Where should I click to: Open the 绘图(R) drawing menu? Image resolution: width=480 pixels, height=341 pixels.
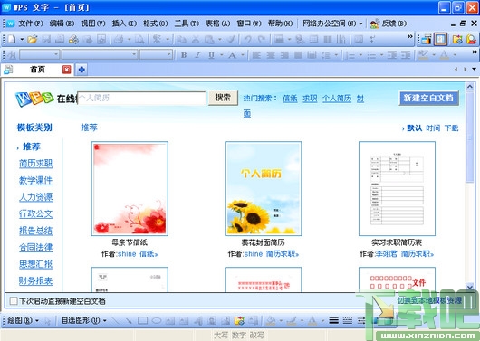click(23, 320)
